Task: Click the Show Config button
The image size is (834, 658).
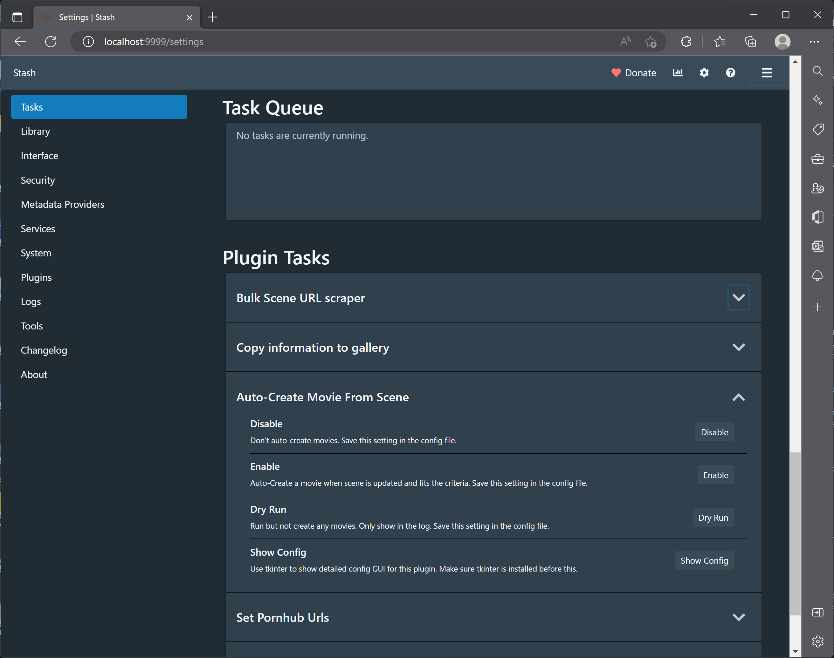Action: 704,560
